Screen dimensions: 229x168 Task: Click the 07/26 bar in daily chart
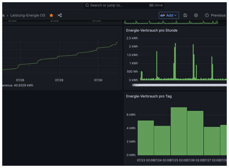point(195,133)
